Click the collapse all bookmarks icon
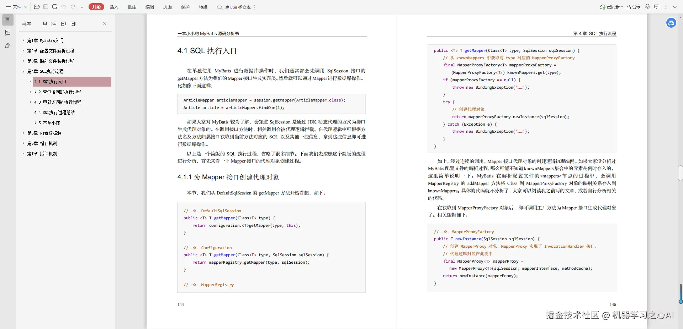The image size is (683, 329). coord(54,24)
